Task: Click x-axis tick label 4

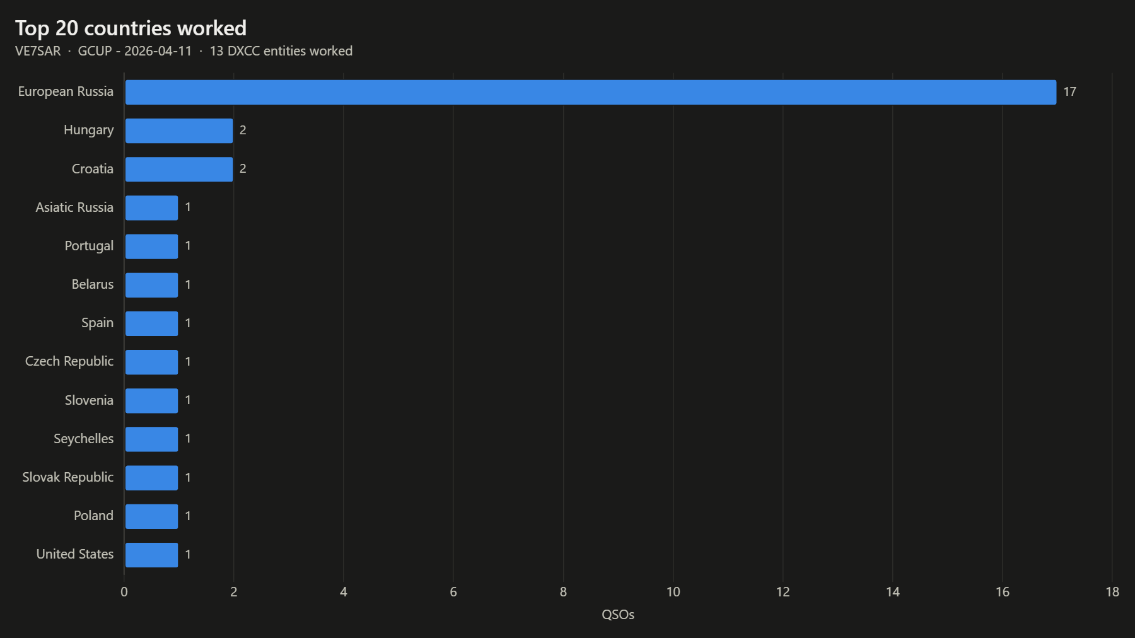Action: 344,592
